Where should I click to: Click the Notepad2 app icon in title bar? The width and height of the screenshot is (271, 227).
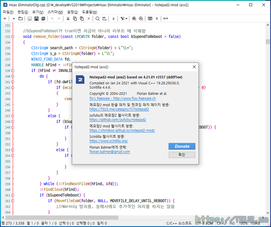tap(5, 5)
